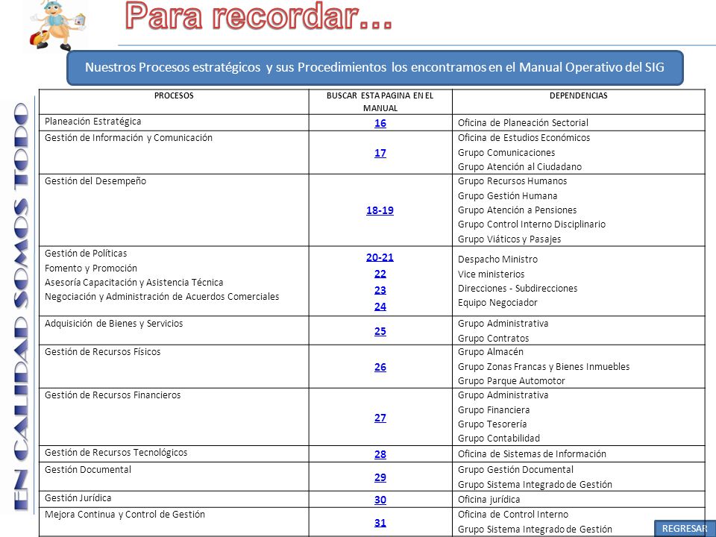Click 'Oficina de Estudios Económicos' text
The image size is (716, 537).
(524, 138)
